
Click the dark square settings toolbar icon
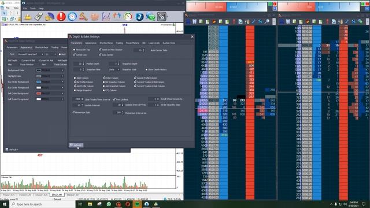tap(162, 17)
